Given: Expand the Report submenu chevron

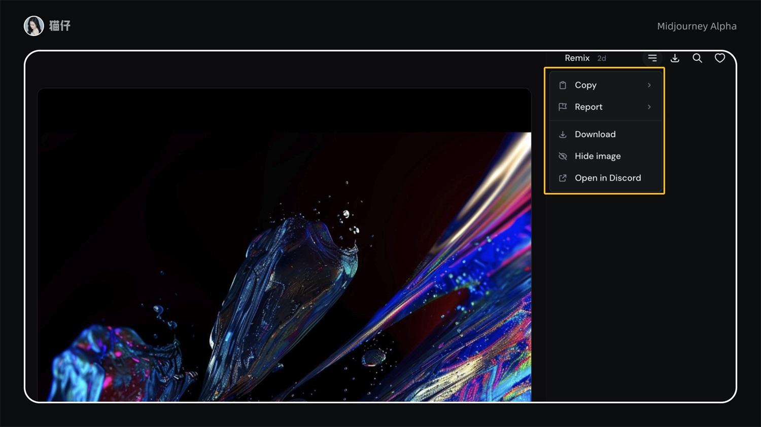Looking at the screenshot, I should [649, 107].
